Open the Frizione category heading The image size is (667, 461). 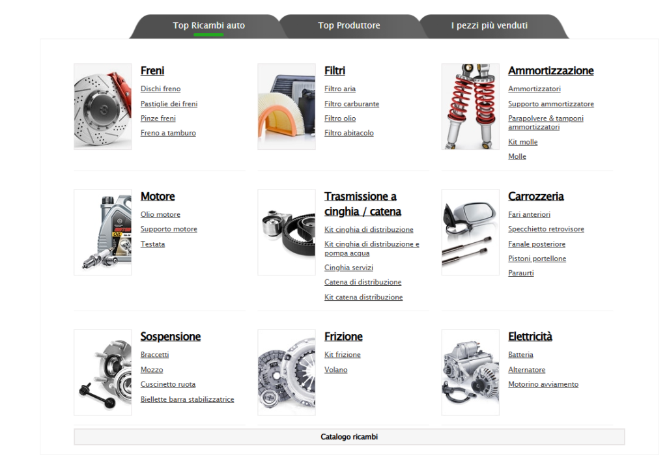[343, 337]
